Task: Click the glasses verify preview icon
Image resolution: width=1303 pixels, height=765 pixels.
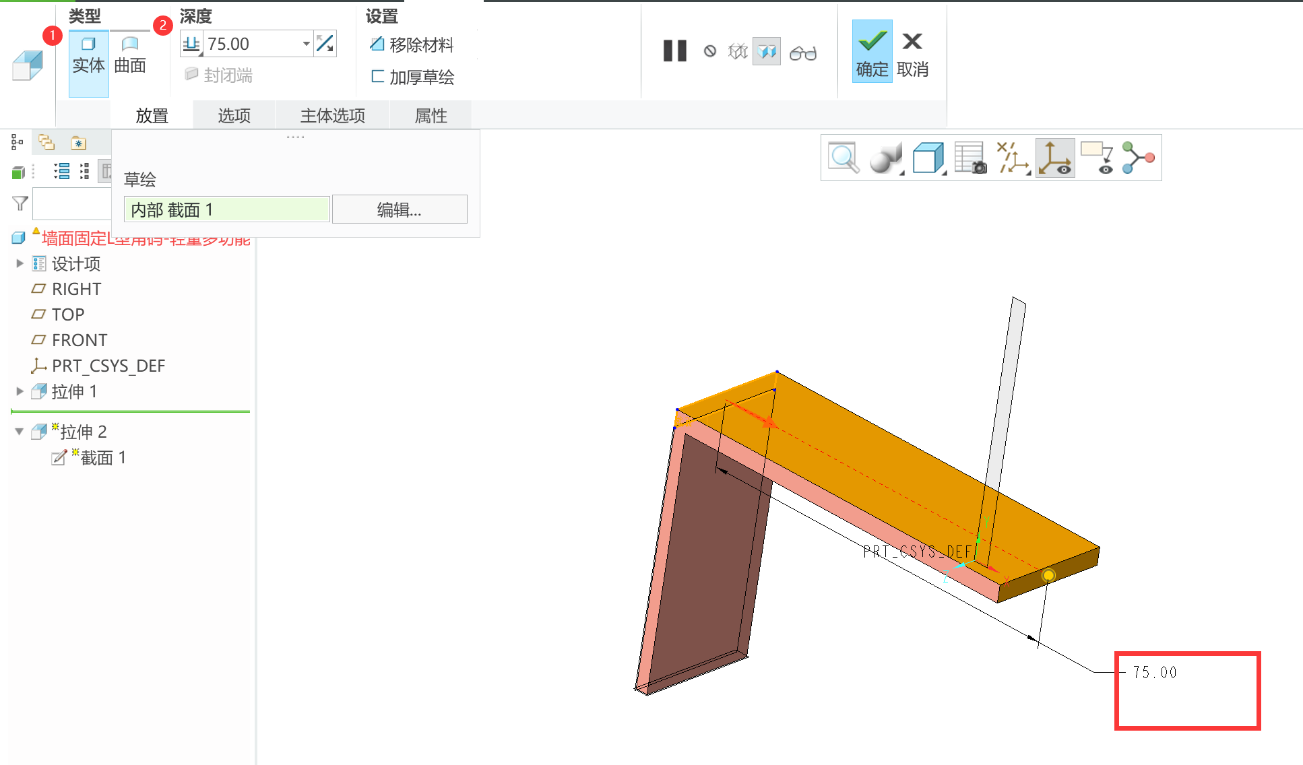Action: pyautogui.click(x=802, y=53)
